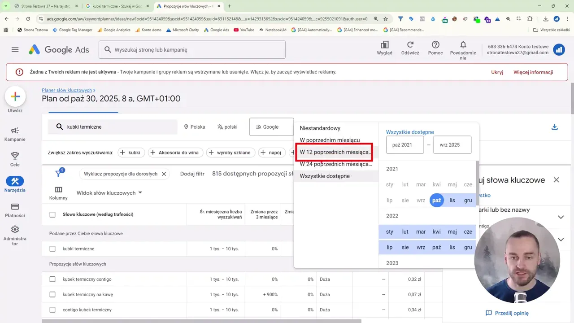Click the Planer słów kluczowych breadcrumb
This screenshot has width=574, height=323.
click(x=67, y=90)
